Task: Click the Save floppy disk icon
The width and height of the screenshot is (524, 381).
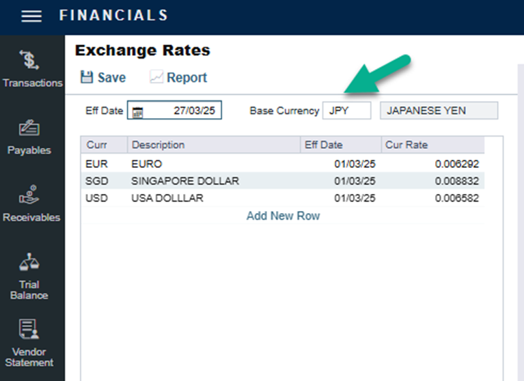Action: coord(87,77)
